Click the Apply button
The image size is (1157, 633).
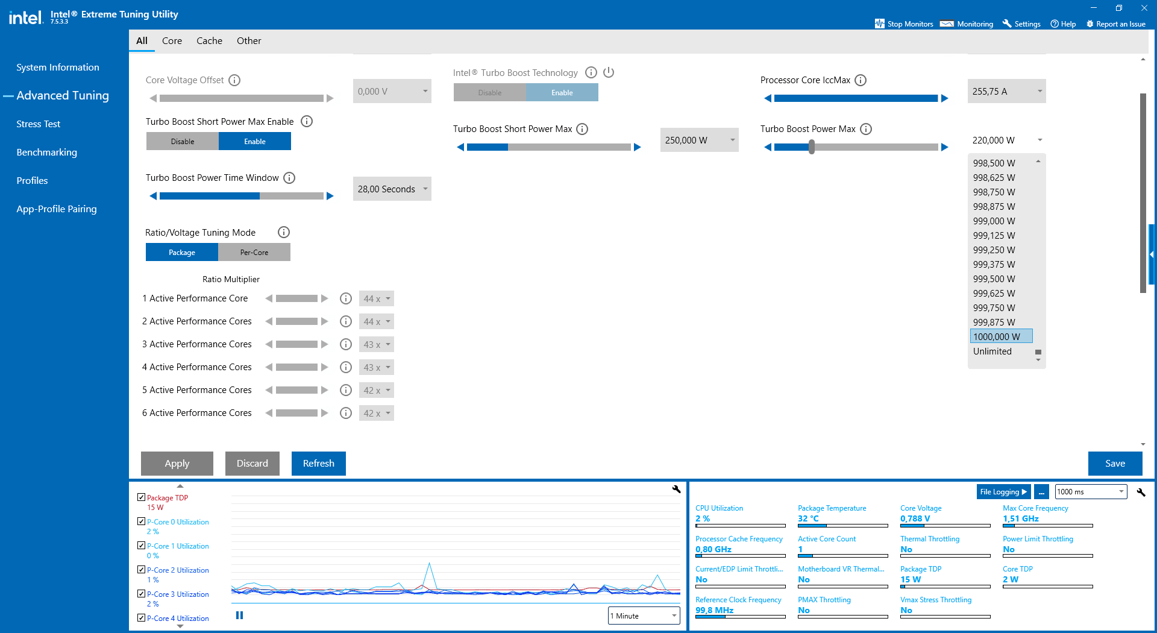pos(177,464)
